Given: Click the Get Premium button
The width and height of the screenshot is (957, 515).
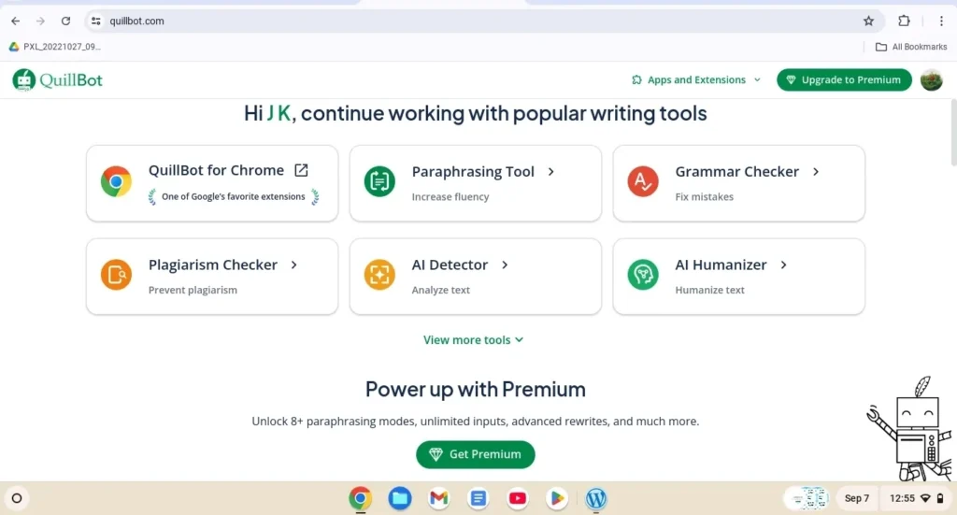Looking at the screenshot, I should coord(476,454).
